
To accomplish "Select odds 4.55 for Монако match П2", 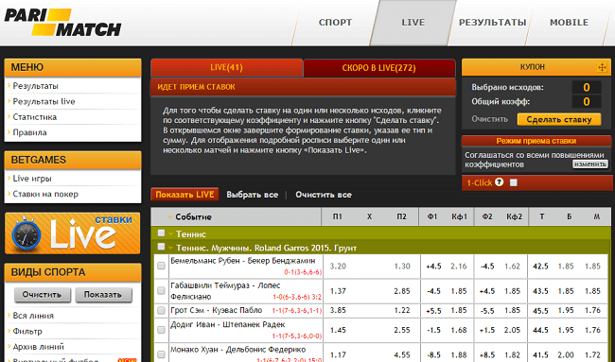I will [402, 355].
